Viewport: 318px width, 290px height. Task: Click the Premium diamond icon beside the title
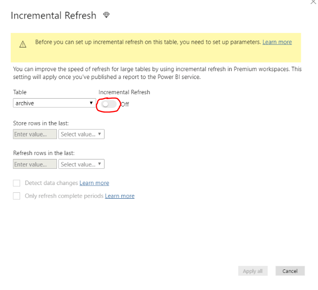click(106, 15)
